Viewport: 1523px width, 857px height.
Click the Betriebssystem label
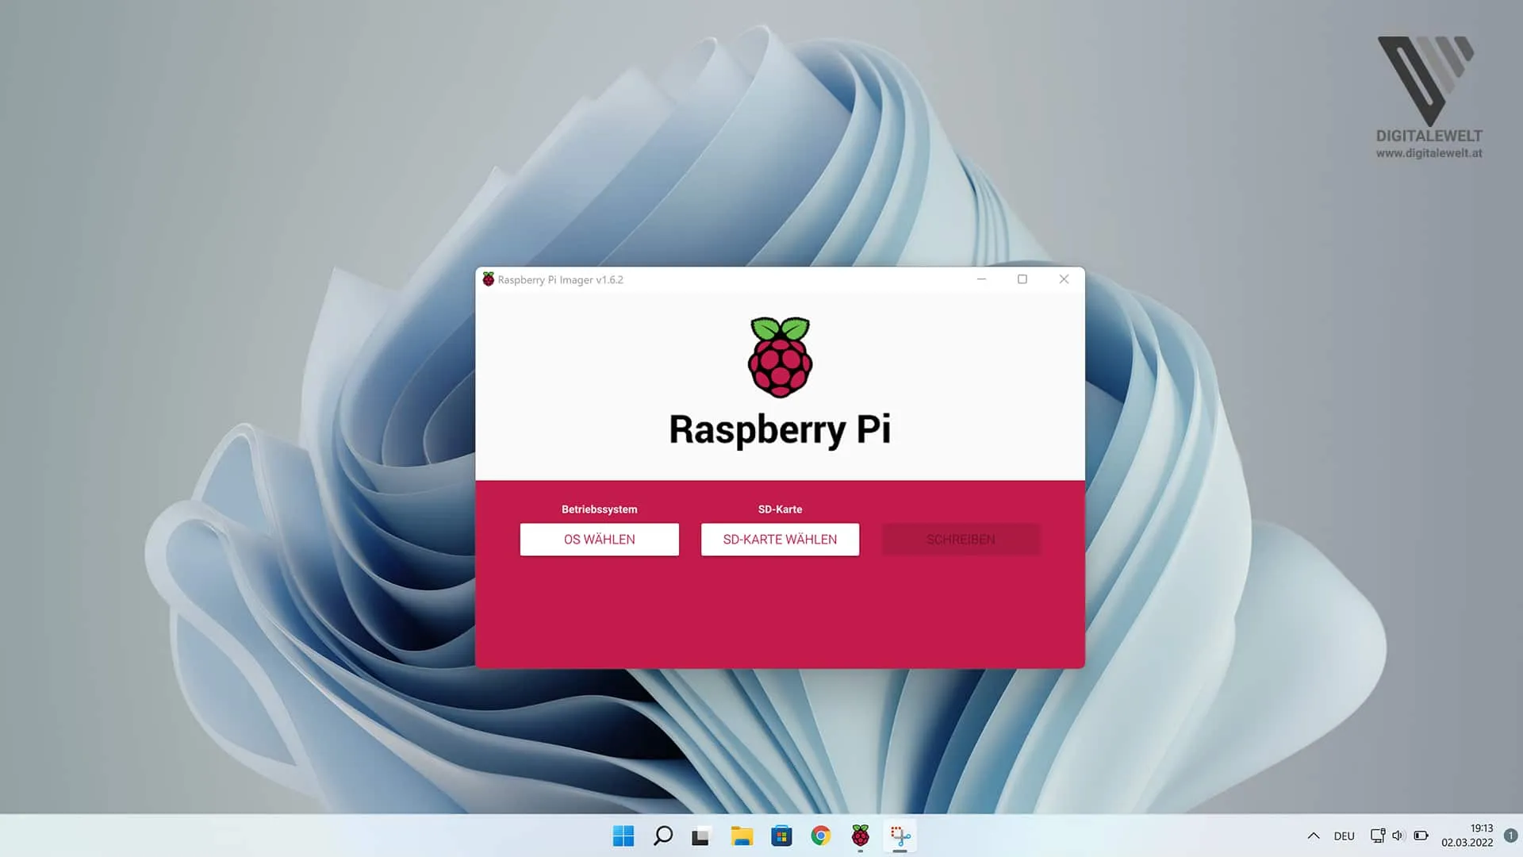click(x=599, y=509)
